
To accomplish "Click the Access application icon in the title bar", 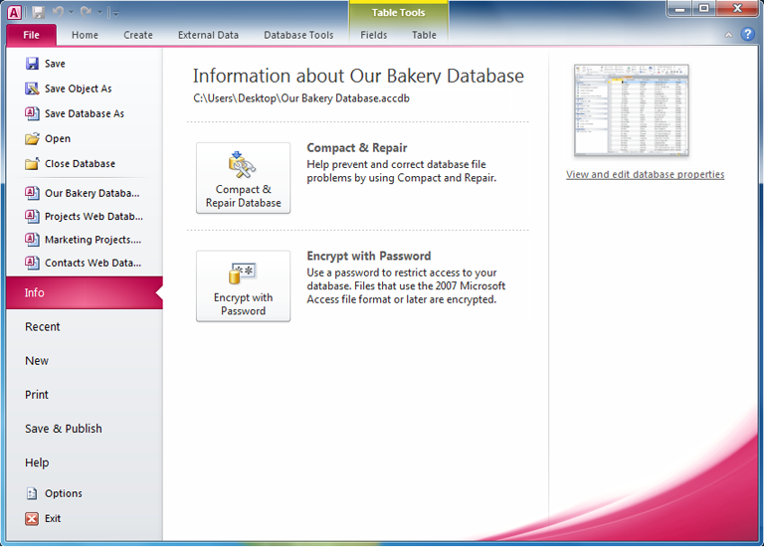I will [x=14, y=12].
